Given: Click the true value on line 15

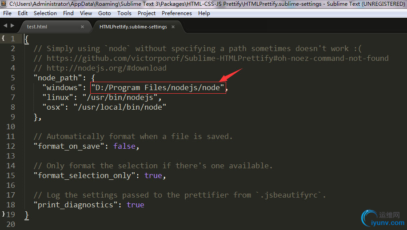Looking at the screenshot, I should 153,175.
